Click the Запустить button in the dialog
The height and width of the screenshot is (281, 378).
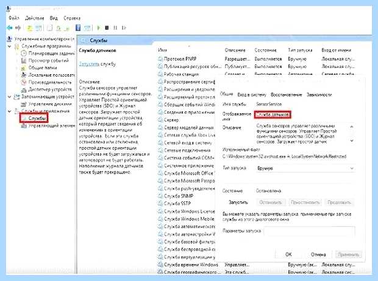(x=238, y=203)
